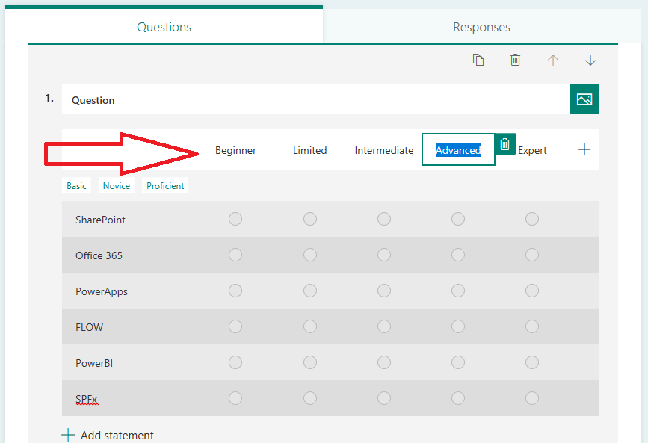Move the question down
This screenshot has height=443, width=648.
(x=590, y=59)
